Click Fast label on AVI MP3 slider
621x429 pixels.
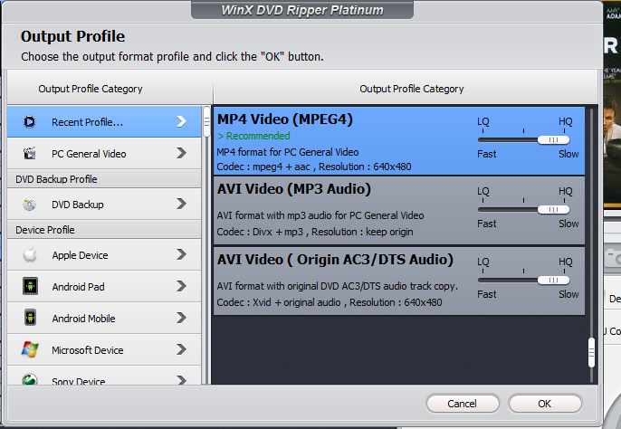point(487,224)
